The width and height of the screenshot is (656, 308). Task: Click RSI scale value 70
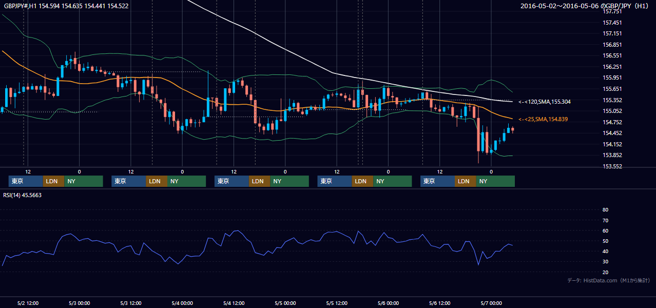click(605, 220)
